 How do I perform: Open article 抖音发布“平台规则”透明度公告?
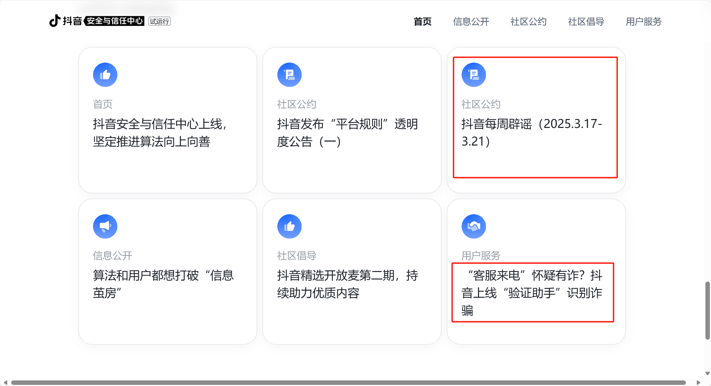(348, 133)
